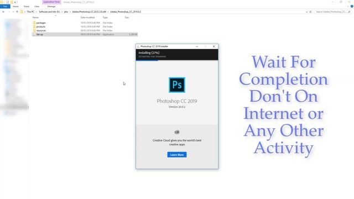
Task: Expand the ribbon with chevron near help
Action: click(348, 6)
